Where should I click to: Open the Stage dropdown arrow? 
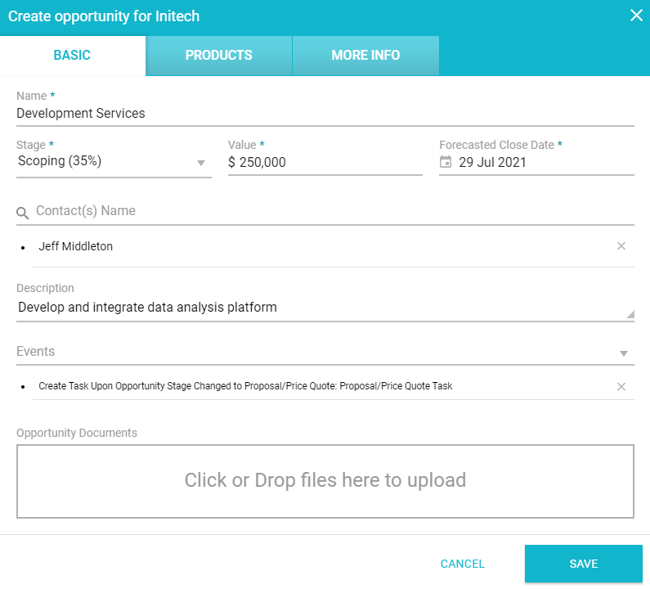(201, 163)
